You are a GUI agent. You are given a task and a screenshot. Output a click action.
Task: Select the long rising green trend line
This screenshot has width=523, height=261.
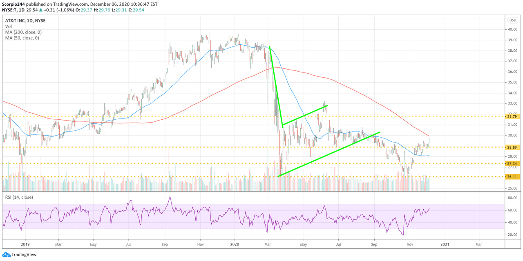coord(329,154)
